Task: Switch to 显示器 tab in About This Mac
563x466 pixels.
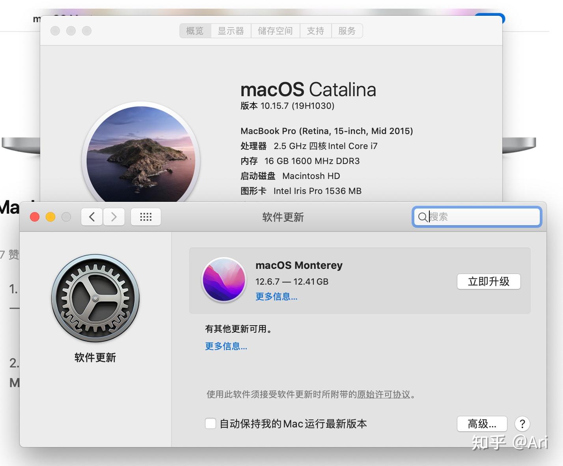Action: pos(231,31)
